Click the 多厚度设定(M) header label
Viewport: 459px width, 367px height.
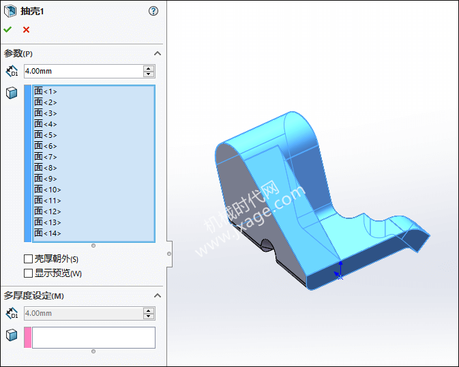[33, 296]
